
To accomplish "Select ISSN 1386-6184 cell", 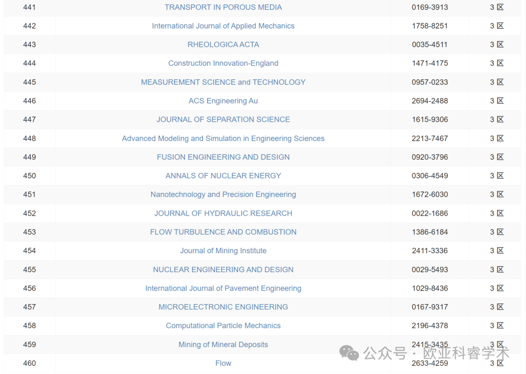I will 430,232.
